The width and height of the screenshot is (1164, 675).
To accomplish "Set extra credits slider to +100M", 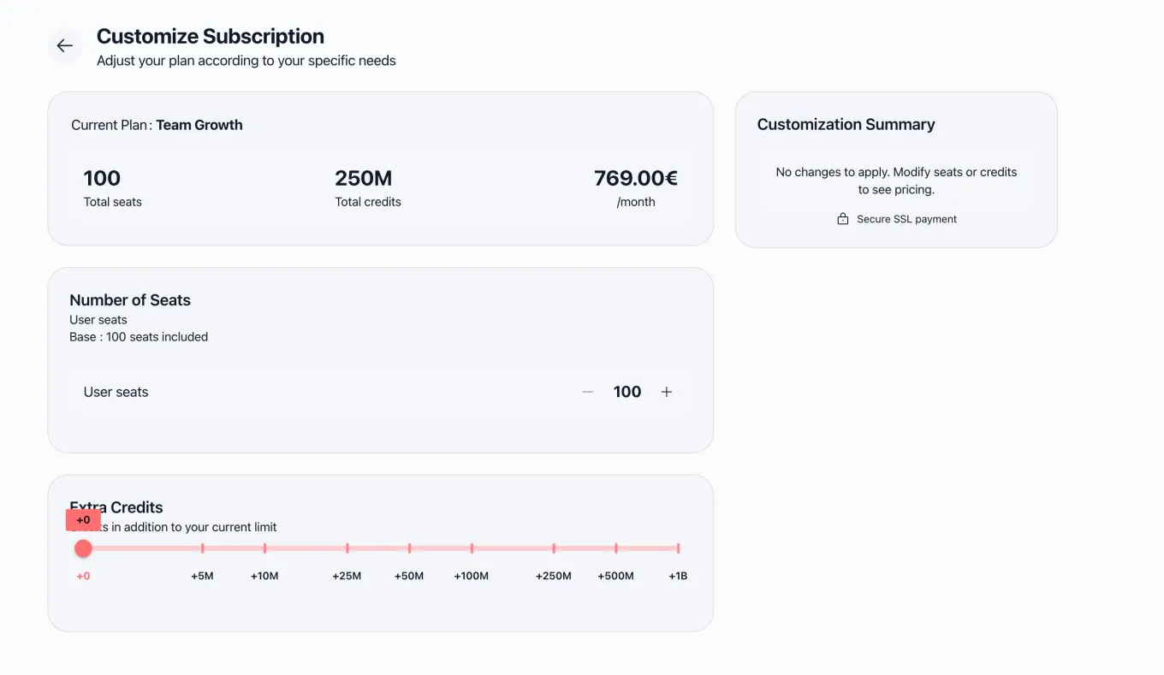I will point(472,548).
